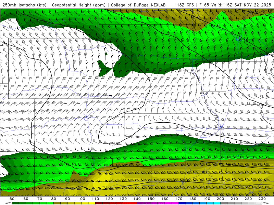Click the red band of the color scale
Image resolution: width=274 pixels, height=205 pixels.
(116, 203)
